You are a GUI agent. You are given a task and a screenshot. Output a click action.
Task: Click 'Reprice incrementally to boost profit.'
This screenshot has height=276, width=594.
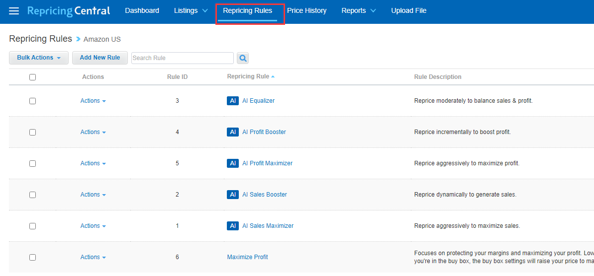pos(463,132)
